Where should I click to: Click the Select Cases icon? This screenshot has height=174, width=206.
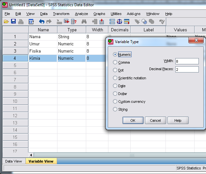pyautogui.click(x=127, y=22)
